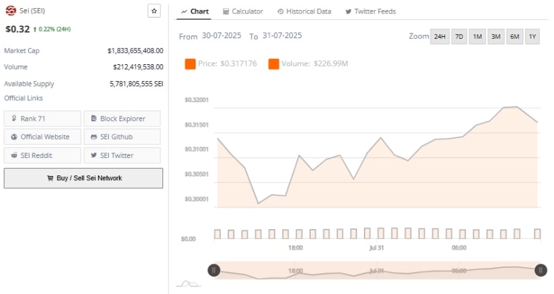Viewport: 554px width, 294px height.
Task: Click the Sei (SEI) coin title
Action: [x=32, y=11]
